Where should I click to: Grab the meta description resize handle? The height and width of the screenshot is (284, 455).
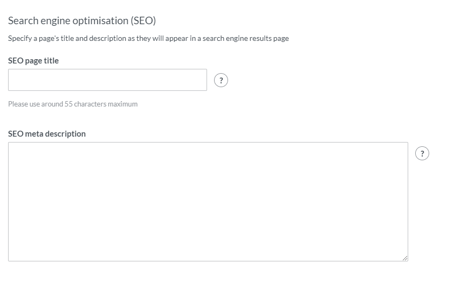pyautogui.click(x=404, y=258)
